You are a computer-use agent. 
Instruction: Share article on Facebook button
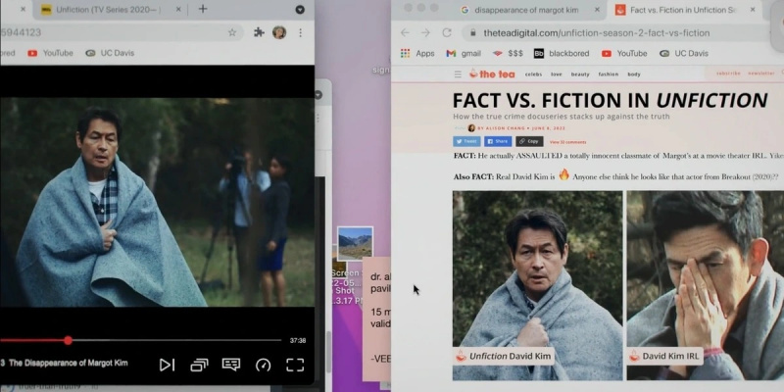[x=498, y=141]
